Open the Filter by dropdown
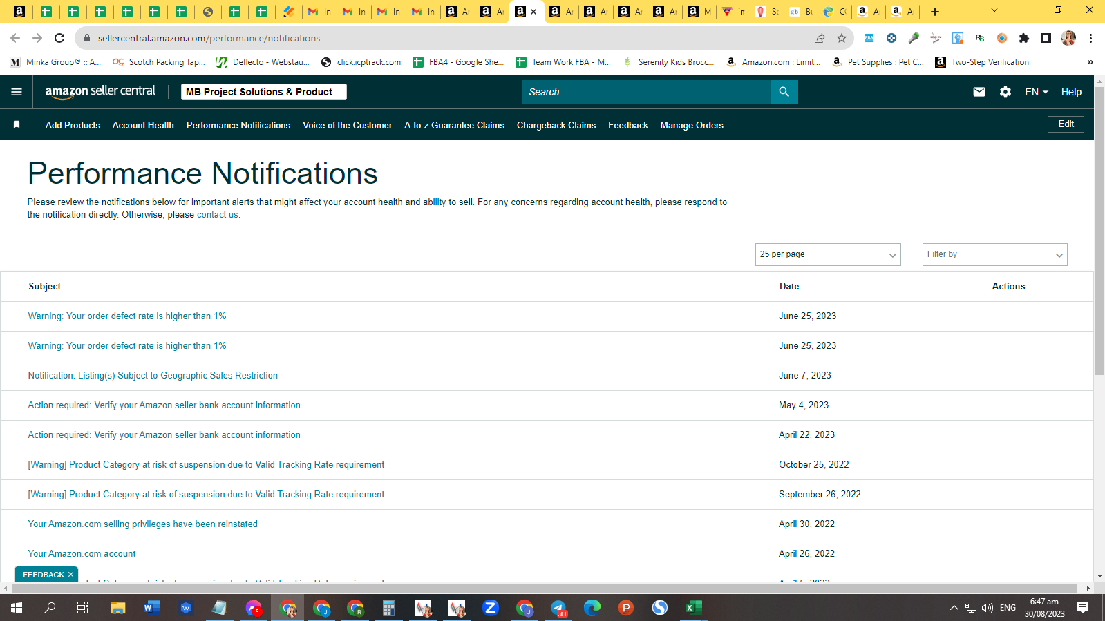Image resolution: width=1105 pixels, height=621 pixels. [995, 254]
